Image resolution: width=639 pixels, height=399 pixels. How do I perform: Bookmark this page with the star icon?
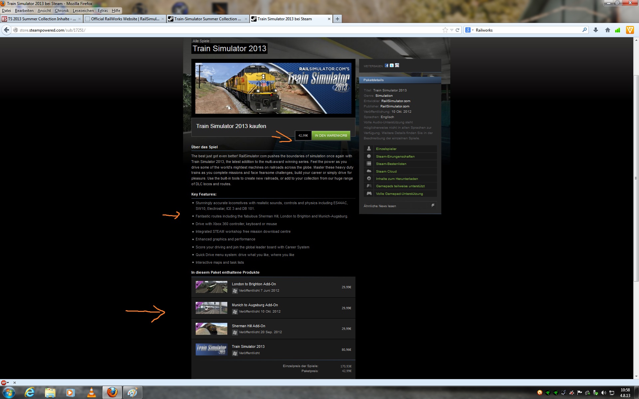[445, 30]
